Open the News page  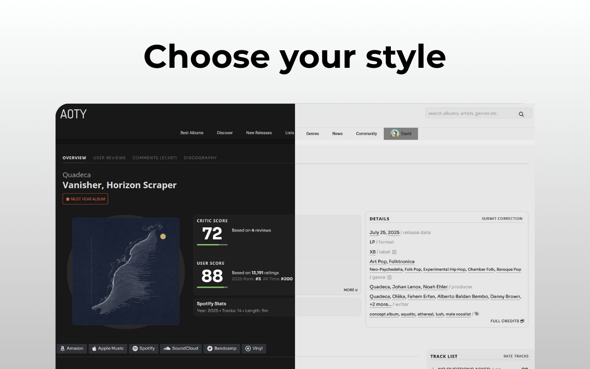[x=337, y=134]
